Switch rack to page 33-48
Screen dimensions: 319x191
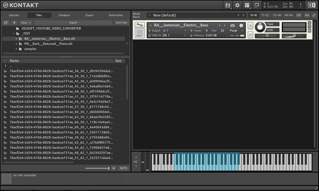click(x=277, y=15)
